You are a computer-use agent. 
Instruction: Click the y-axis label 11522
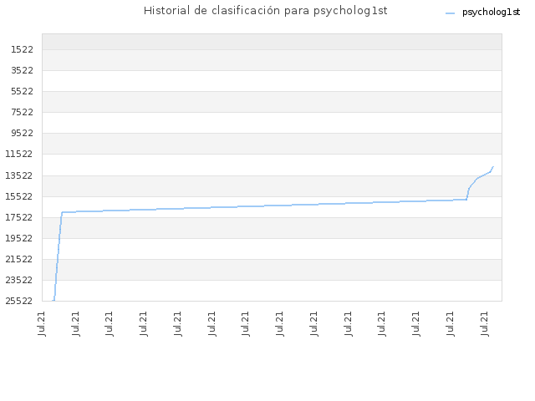point(19,154)
